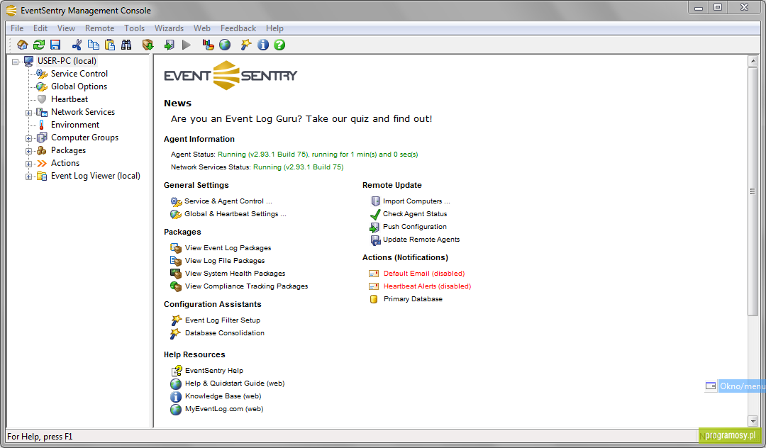The height and width of the screenshot is (448, 766).
Task: Open the Help menu
Action: pyautogui.click(x=274, y=28)
